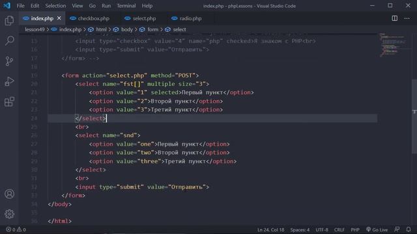Change encoding via UTF-8
417x234 pixels.
(322, 229)
